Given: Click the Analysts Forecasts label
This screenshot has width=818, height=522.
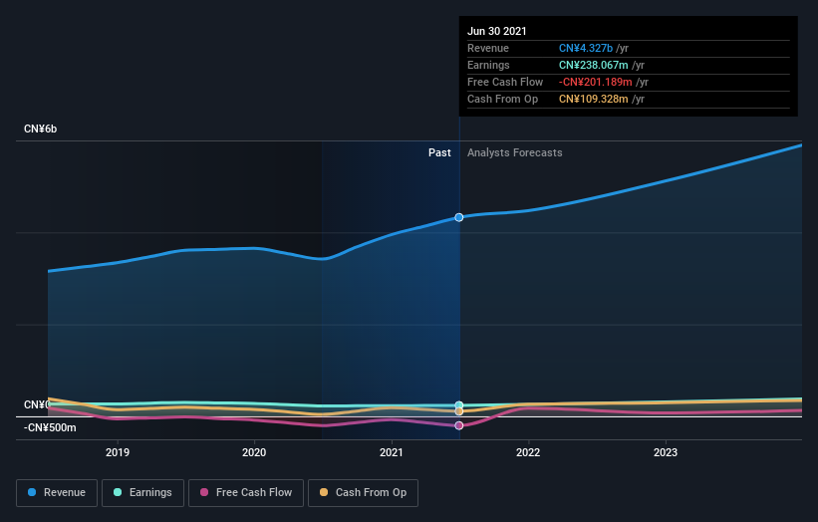Looking at the screenshot, I should (514, 152).
